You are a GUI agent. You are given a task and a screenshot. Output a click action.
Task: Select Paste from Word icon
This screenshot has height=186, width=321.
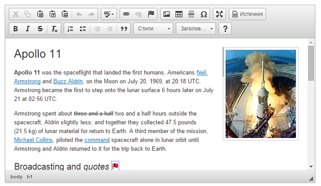65,14
